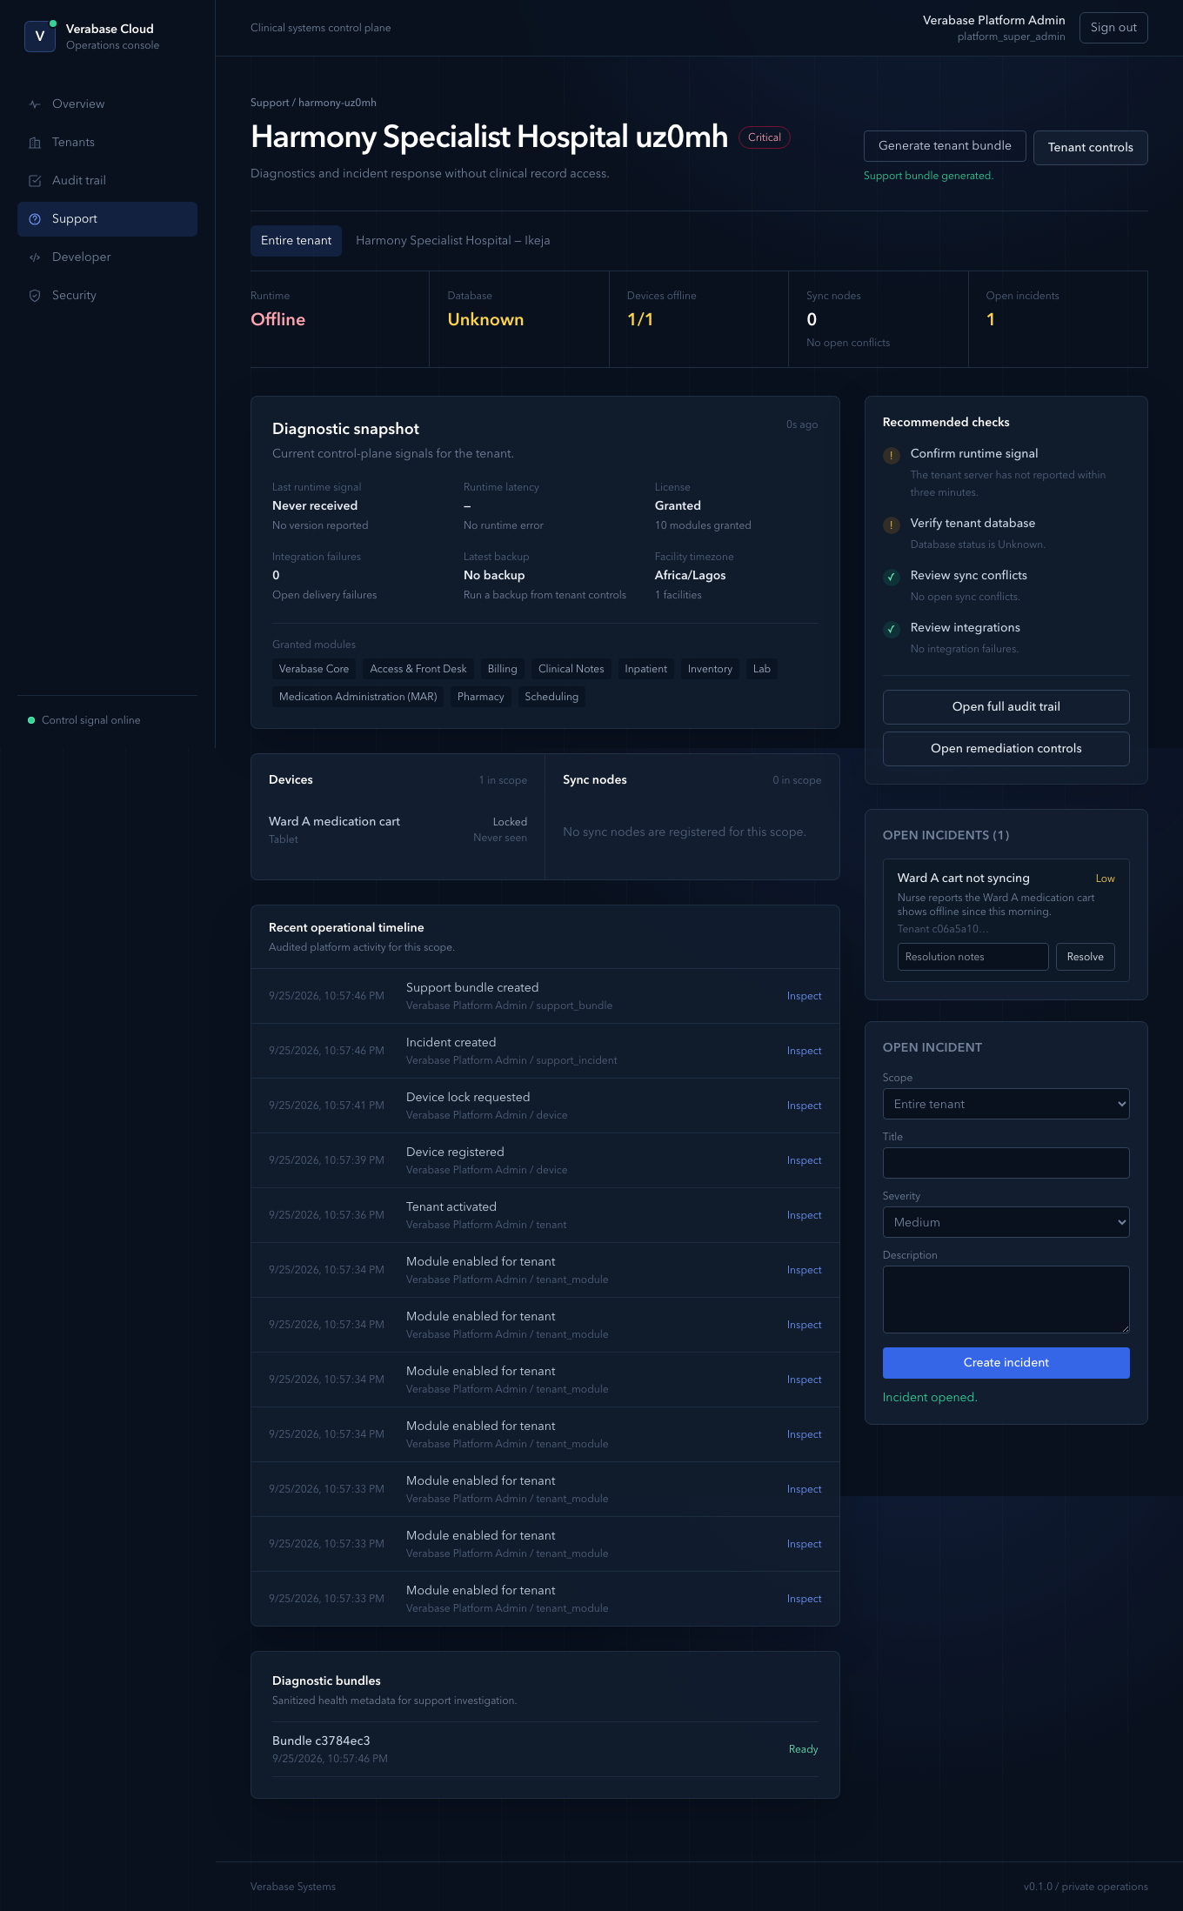The height and width of the screenshot is (1911, 1183).
Task: Click the Verabase Cloud V logo
Action: tap(40, 37)
